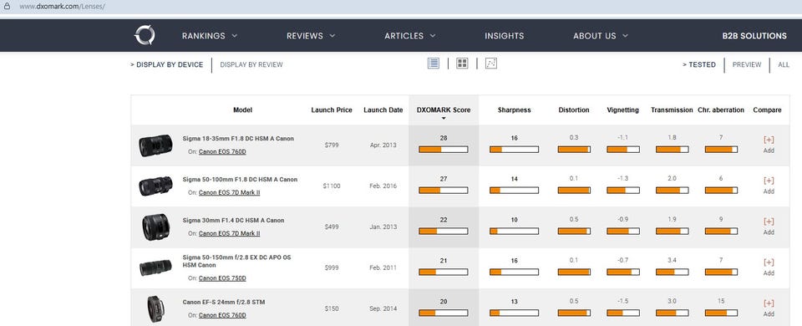Open Sigma 30mm F1.4 lens thumbnail
The height and width of the screenshot is (326, 802).
pos(155,227)
